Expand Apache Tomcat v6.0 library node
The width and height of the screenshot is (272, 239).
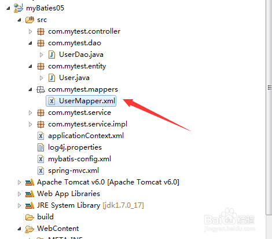[x=19, y=182]
